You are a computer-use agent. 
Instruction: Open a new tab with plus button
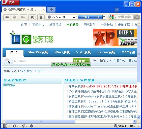[51, 10]
